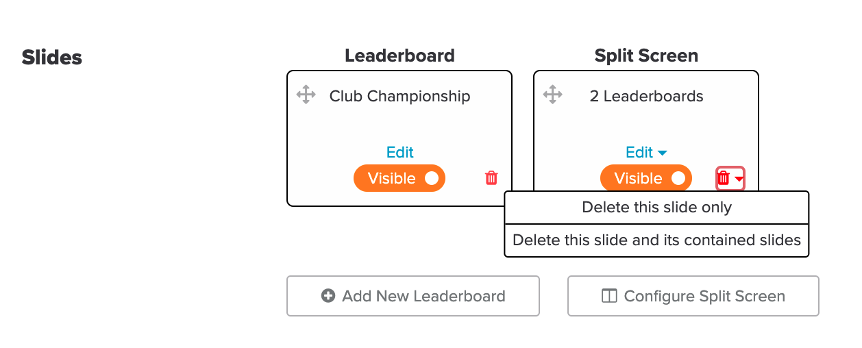Click the plus icon in Add New Leaderboard

coord(328,296)
